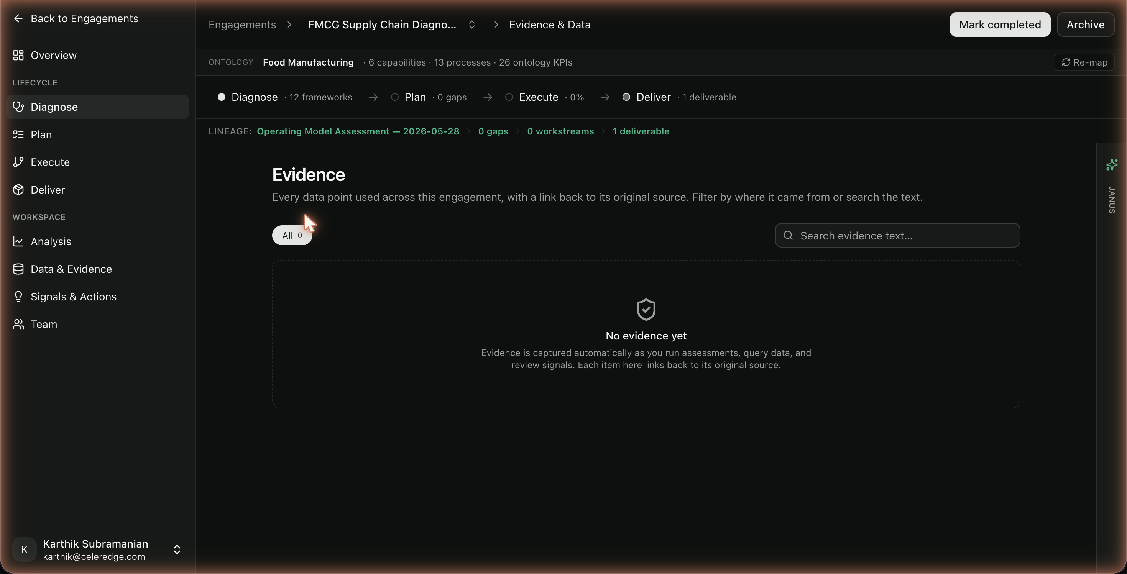Click the package icon next to Deliver

click(x=18, y=189)
